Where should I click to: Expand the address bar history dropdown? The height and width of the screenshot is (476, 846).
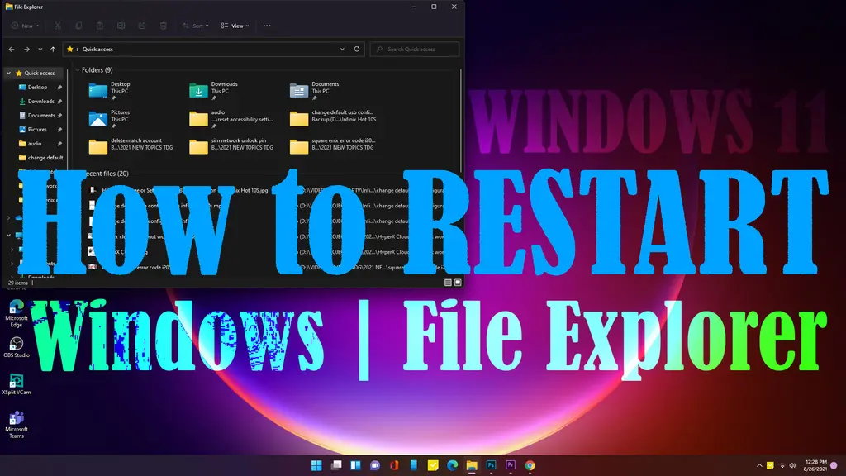[342, 49]
